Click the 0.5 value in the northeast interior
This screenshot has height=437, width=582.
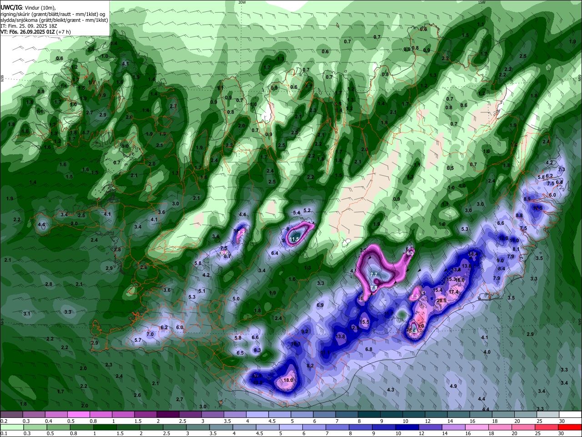click(x=450, y=168)
